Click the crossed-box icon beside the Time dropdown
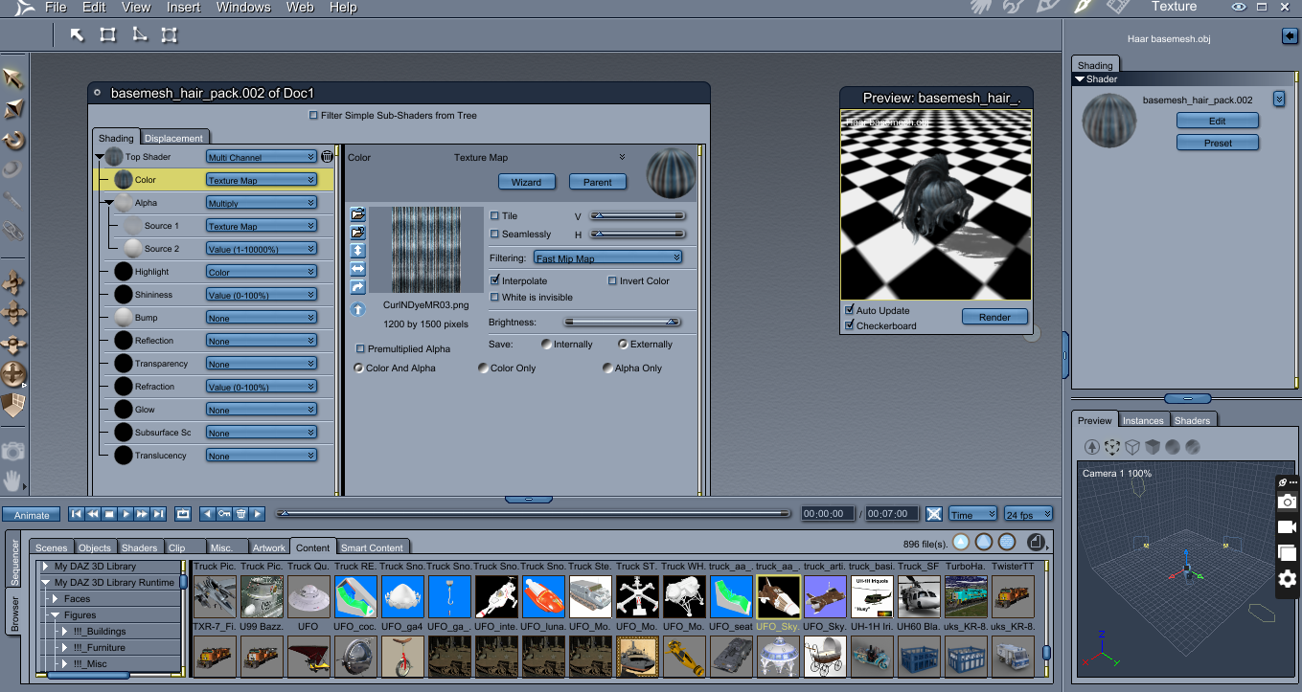Image resolution: width=1302 pixels, height=692 pixels. 934,514
